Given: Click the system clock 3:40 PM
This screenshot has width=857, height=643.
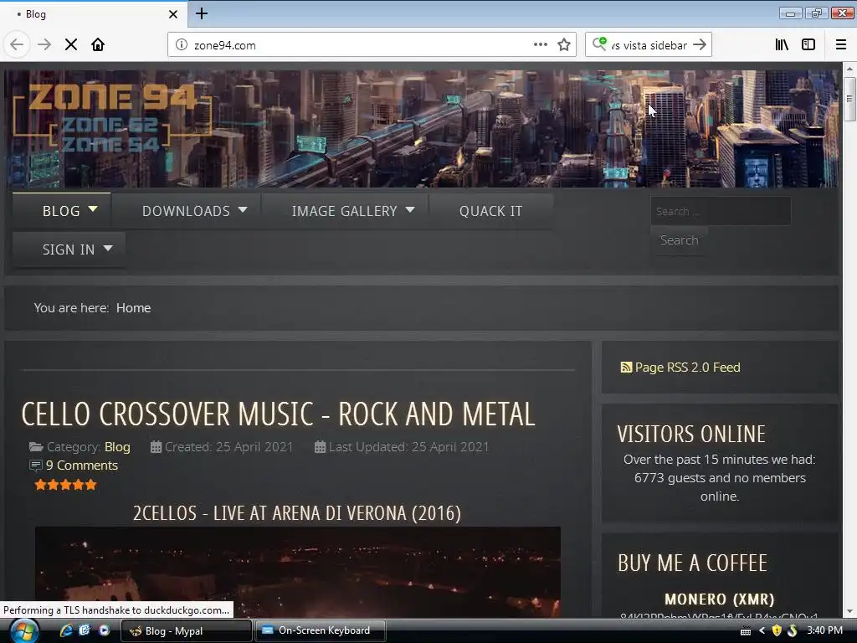Looking at the screenshot, I should [824, 630].
